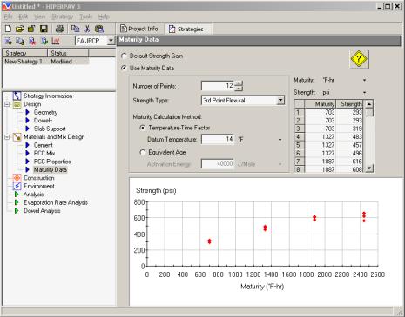Click the Number of Points field
This screenshot has height=317, width=405.
pyautogui.click(x=218, y=86)
